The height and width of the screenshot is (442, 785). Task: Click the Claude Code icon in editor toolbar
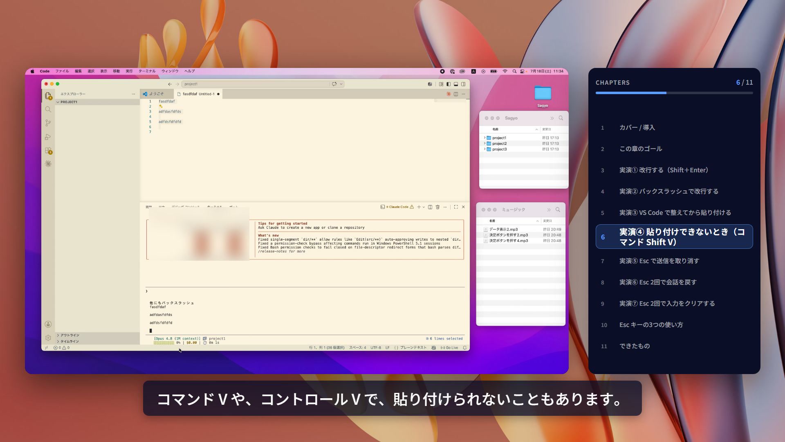point(449,94)
